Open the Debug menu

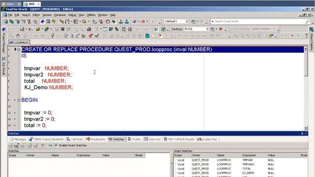72,15
